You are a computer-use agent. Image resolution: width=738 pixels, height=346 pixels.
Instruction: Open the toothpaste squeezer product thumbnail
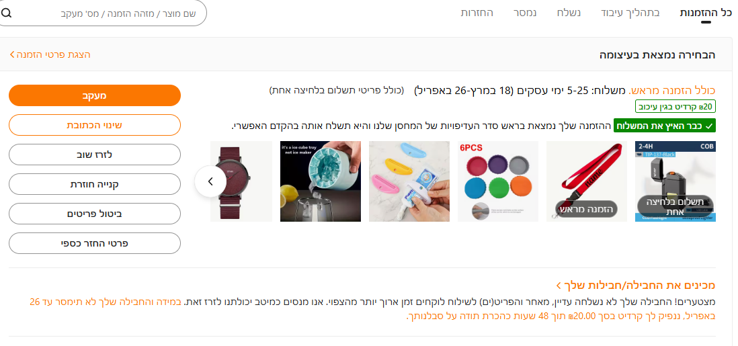tap(409, 181)
